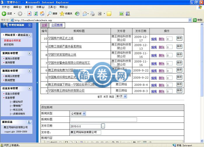Collapse 网站首页 退出后台 section chevron
204x147 pixels.
click(x=29, y=35)
